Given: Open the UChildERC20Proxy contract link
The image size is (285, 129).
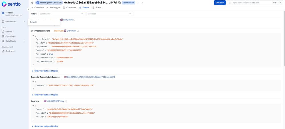Looking at the screenshot, I should tap(55, 101).
